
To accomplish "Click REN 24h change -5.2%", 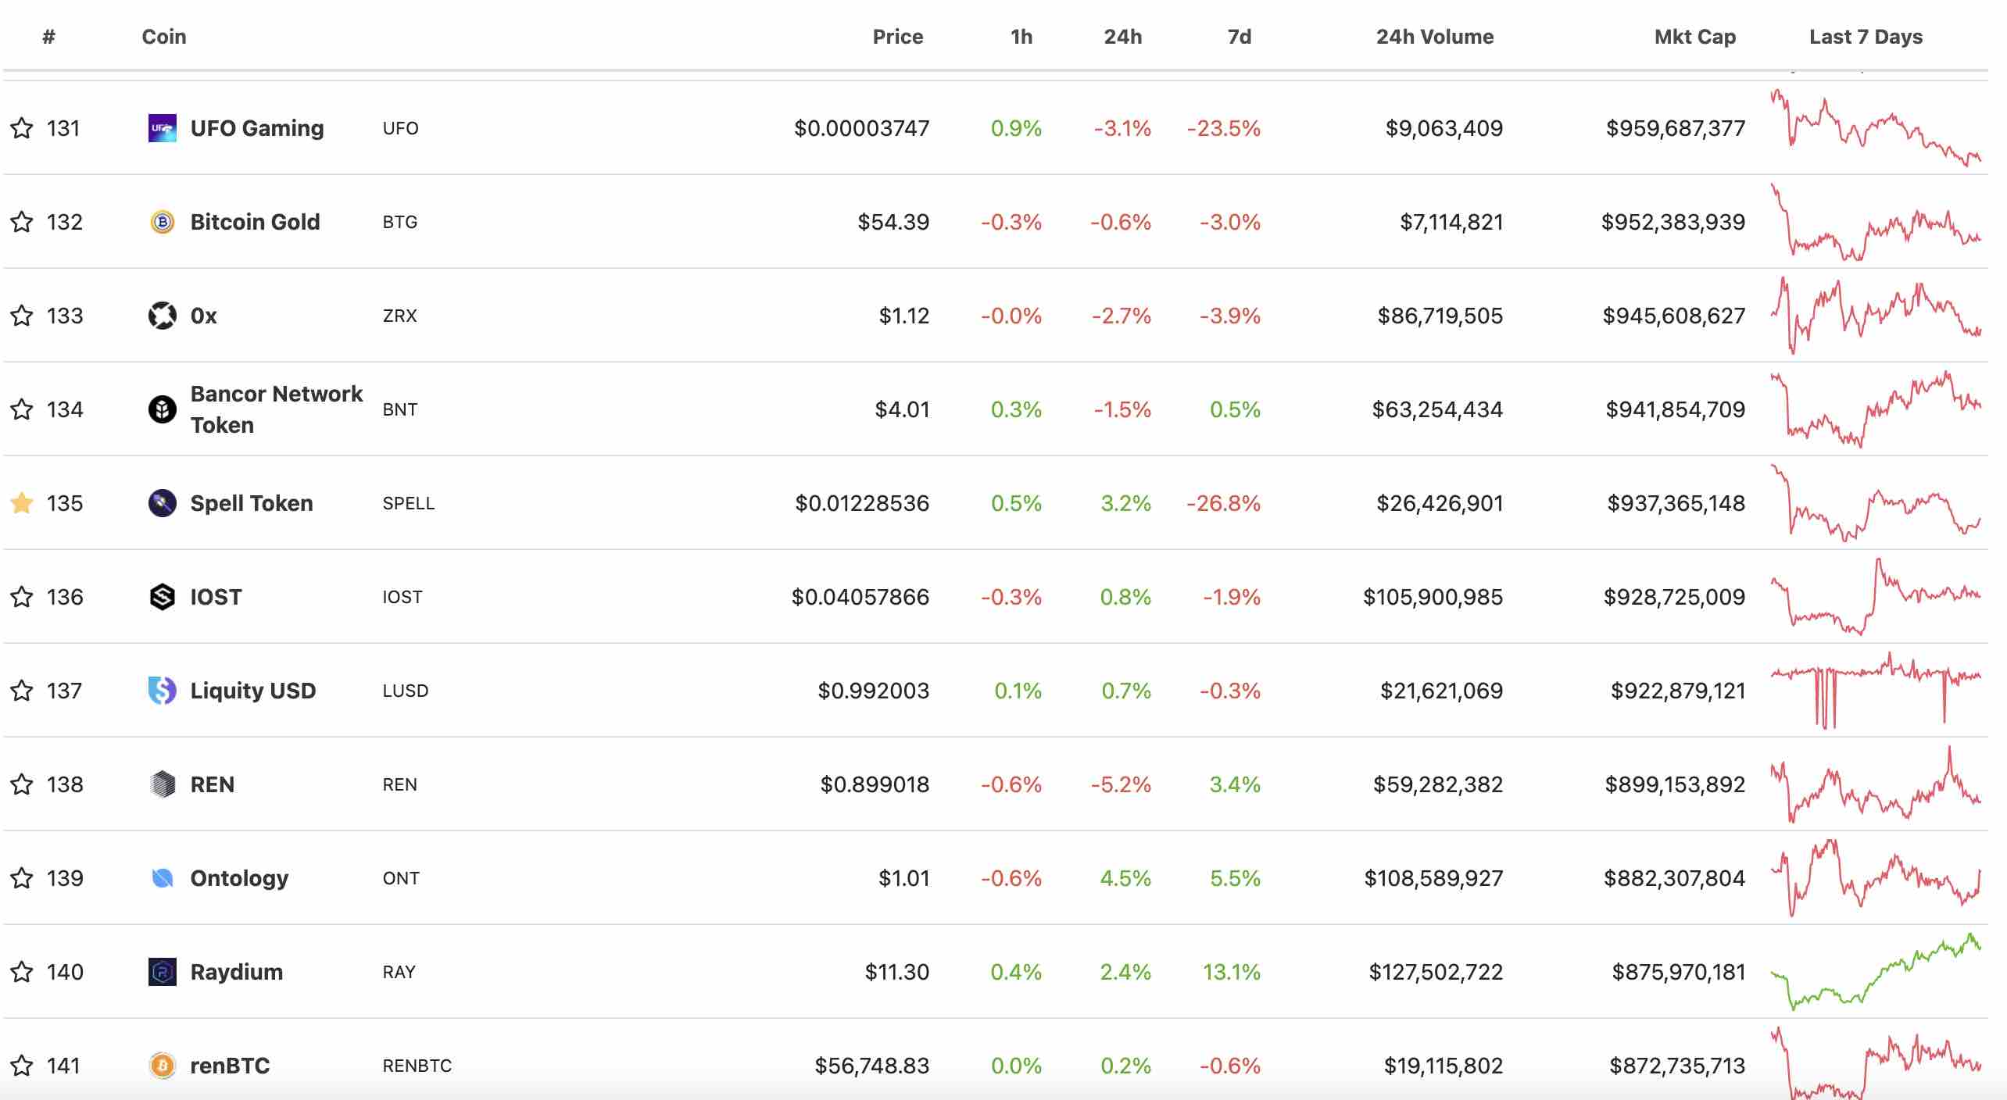I will [x=1122, y=784].
